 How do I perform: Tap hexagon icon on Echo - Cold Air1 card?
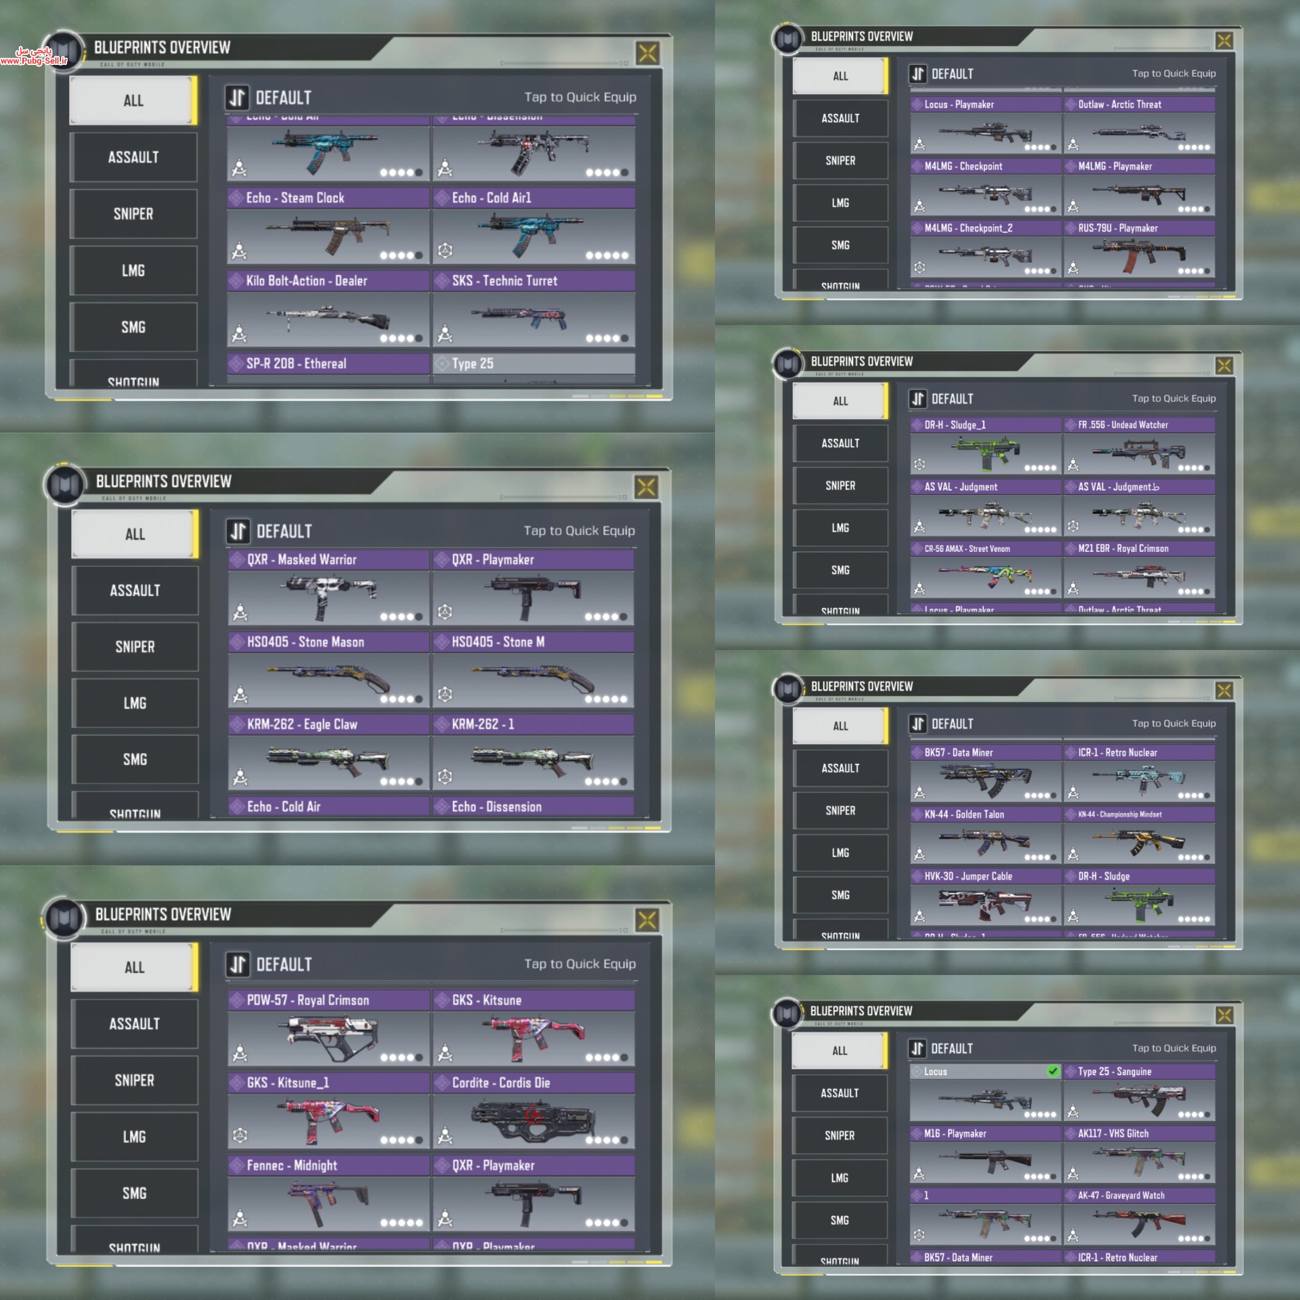[x=445, y=251]
